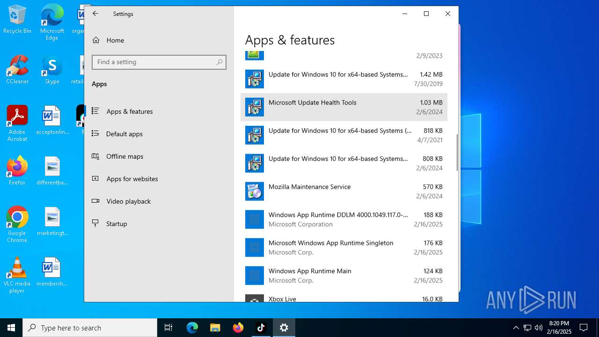Click Windows App Runtime DDLM blue icon
Screen dimensions: 599x337
point(255,220)
